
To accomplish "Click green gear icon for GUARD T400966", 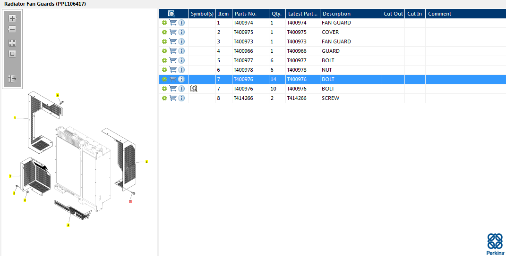I will 164,51.
